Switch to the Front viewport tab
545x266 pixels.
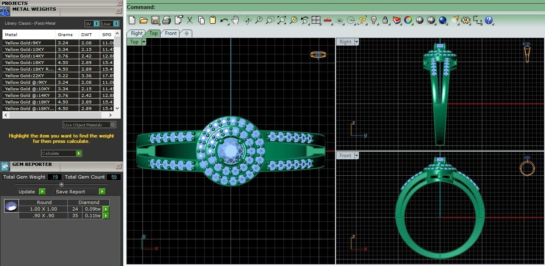click(x=171, y=33)
